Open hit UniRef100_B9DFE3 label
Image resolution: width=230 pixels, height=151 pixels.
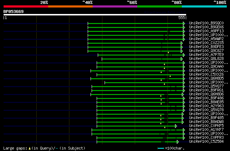[x=206, y=47]
